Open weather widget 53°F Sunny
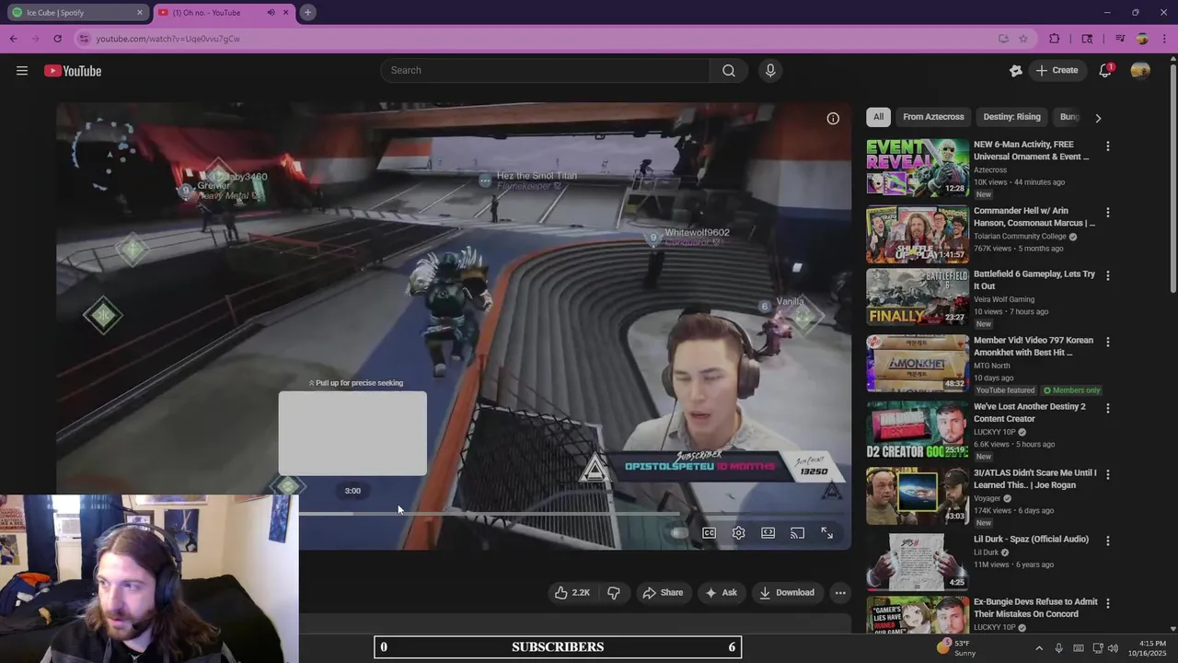 pos(956,648)
